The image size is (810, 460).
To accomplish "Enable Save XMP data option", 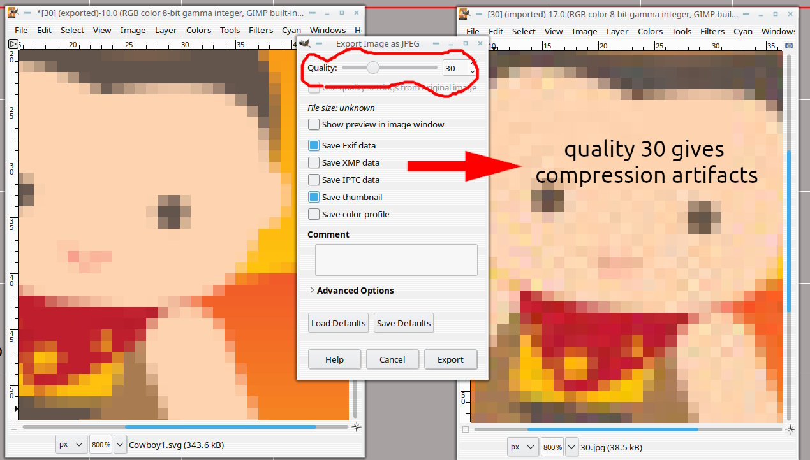I will click(x=314, y=162).
